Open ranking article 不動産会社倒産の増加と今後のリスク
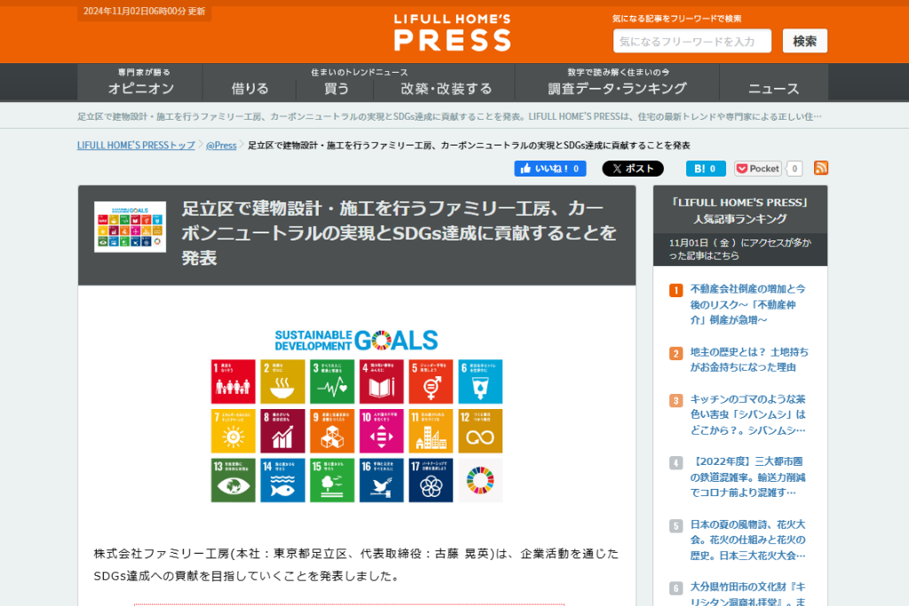This screenshot has width=909, height=606. [747, 304]
